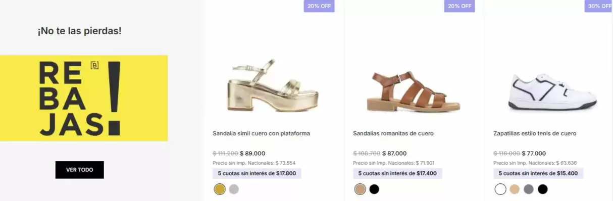Click 30% OFF badge on sneakers
The width and height of the screenshot is (613, 201).
tap(599, 6)
